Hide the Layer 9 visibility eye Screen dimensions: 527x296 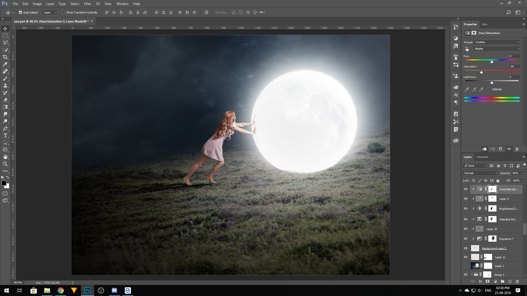click(x=466, y=199)
